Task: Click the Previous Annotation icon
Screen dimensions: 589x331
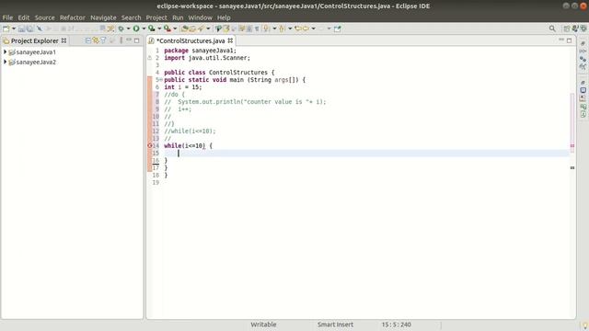Action: click(282, 29)
